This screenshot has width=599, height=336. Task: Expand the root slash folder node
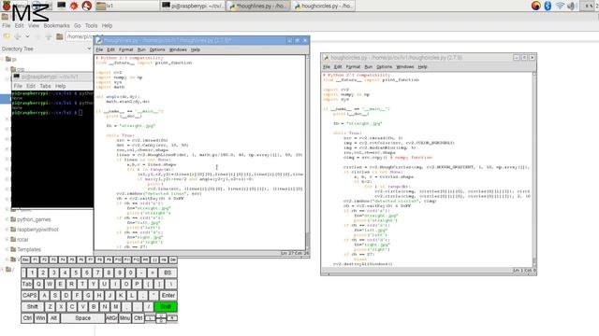(2, 270)
